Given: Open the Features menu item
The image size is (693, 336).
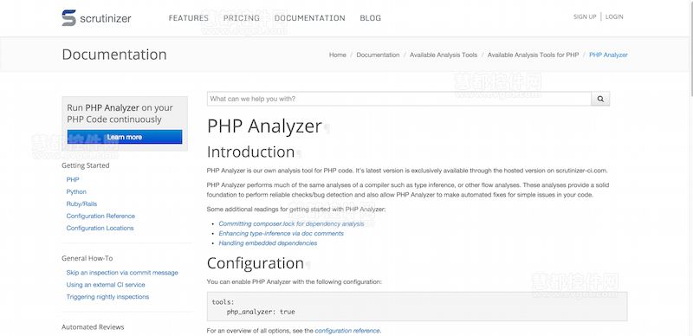Looking at the screenshot, I should [x=189, y=18].
